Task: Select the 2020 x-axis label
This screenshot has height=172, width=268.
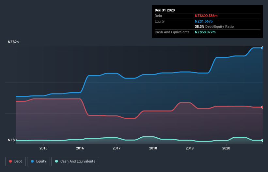Action: (x=226, y=148)
